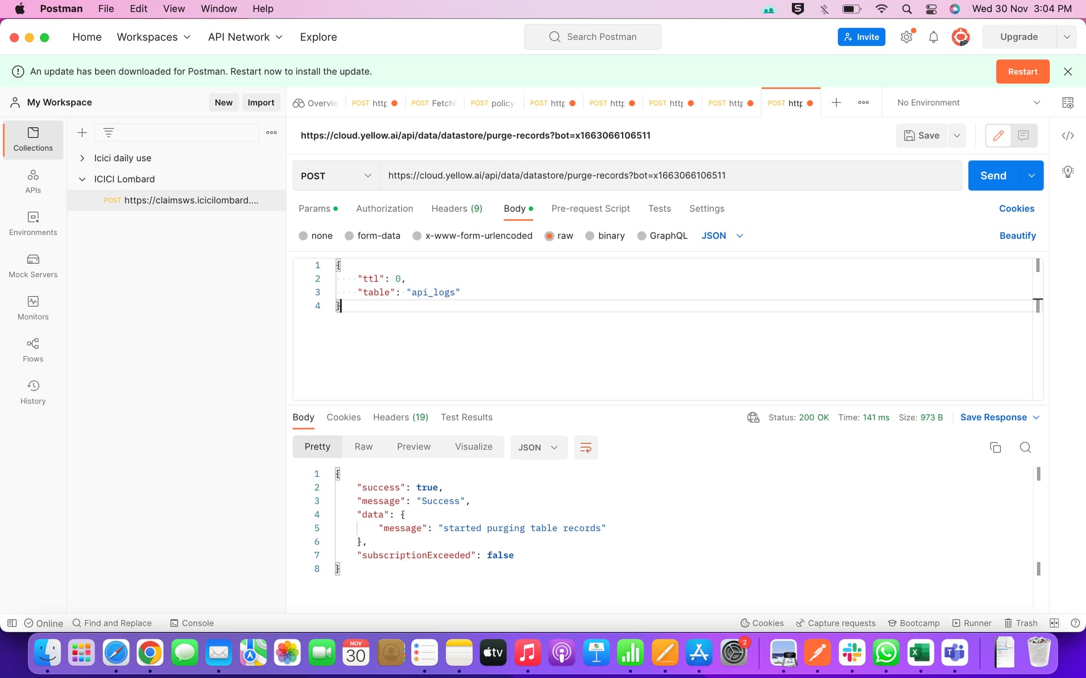Toggle the sidebar with the status bar icon
This screenshot has height=678, width=1086.
(x=12, y=623)
